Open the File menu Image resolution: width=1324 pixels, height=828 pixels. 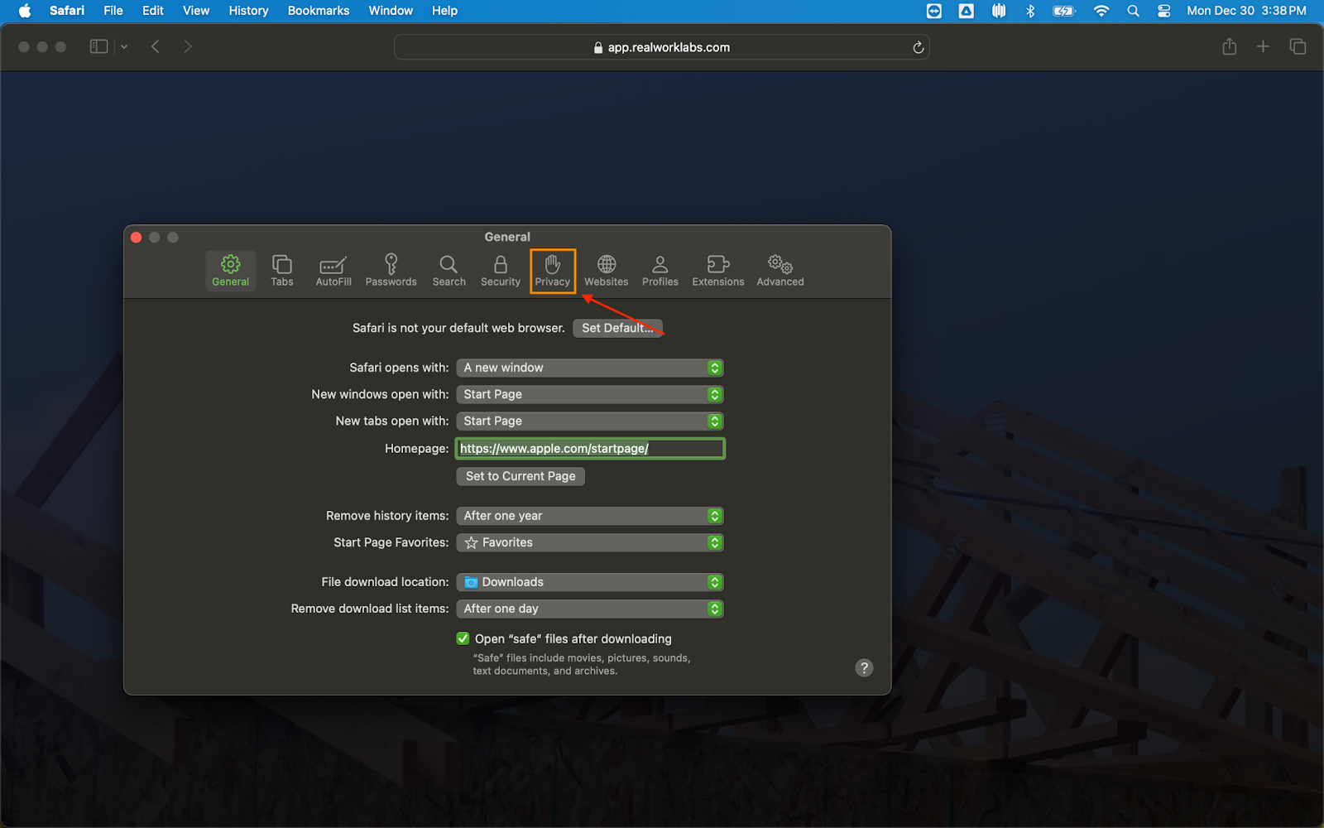[x=113, y=11]
